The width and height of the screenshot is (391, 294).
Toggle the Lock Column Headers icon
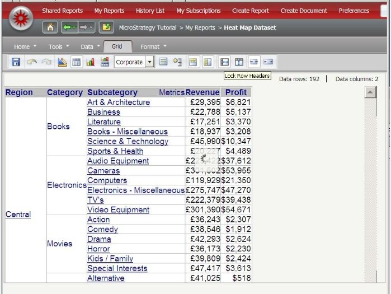click(x=239, y=62)
